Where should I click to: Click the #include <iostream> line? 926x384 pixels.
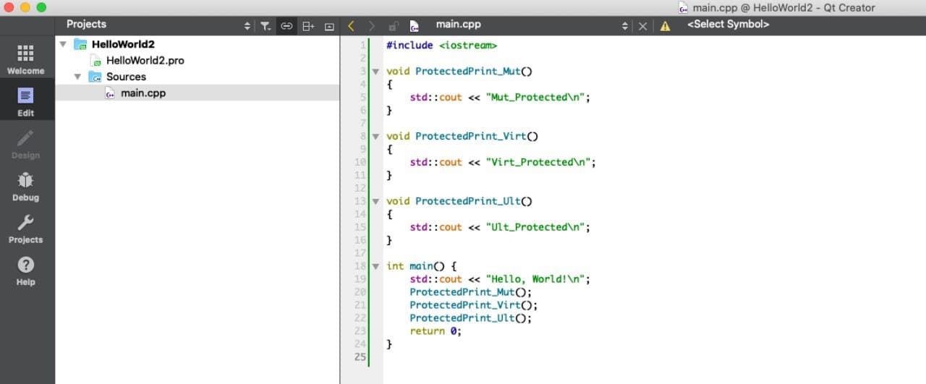(441, 45)
